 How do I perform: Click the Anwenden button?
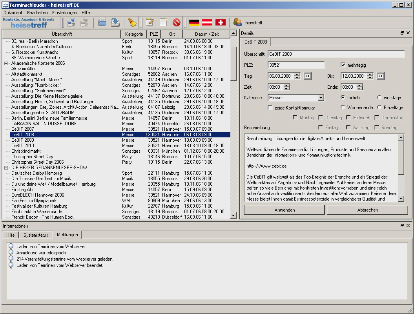285,210
